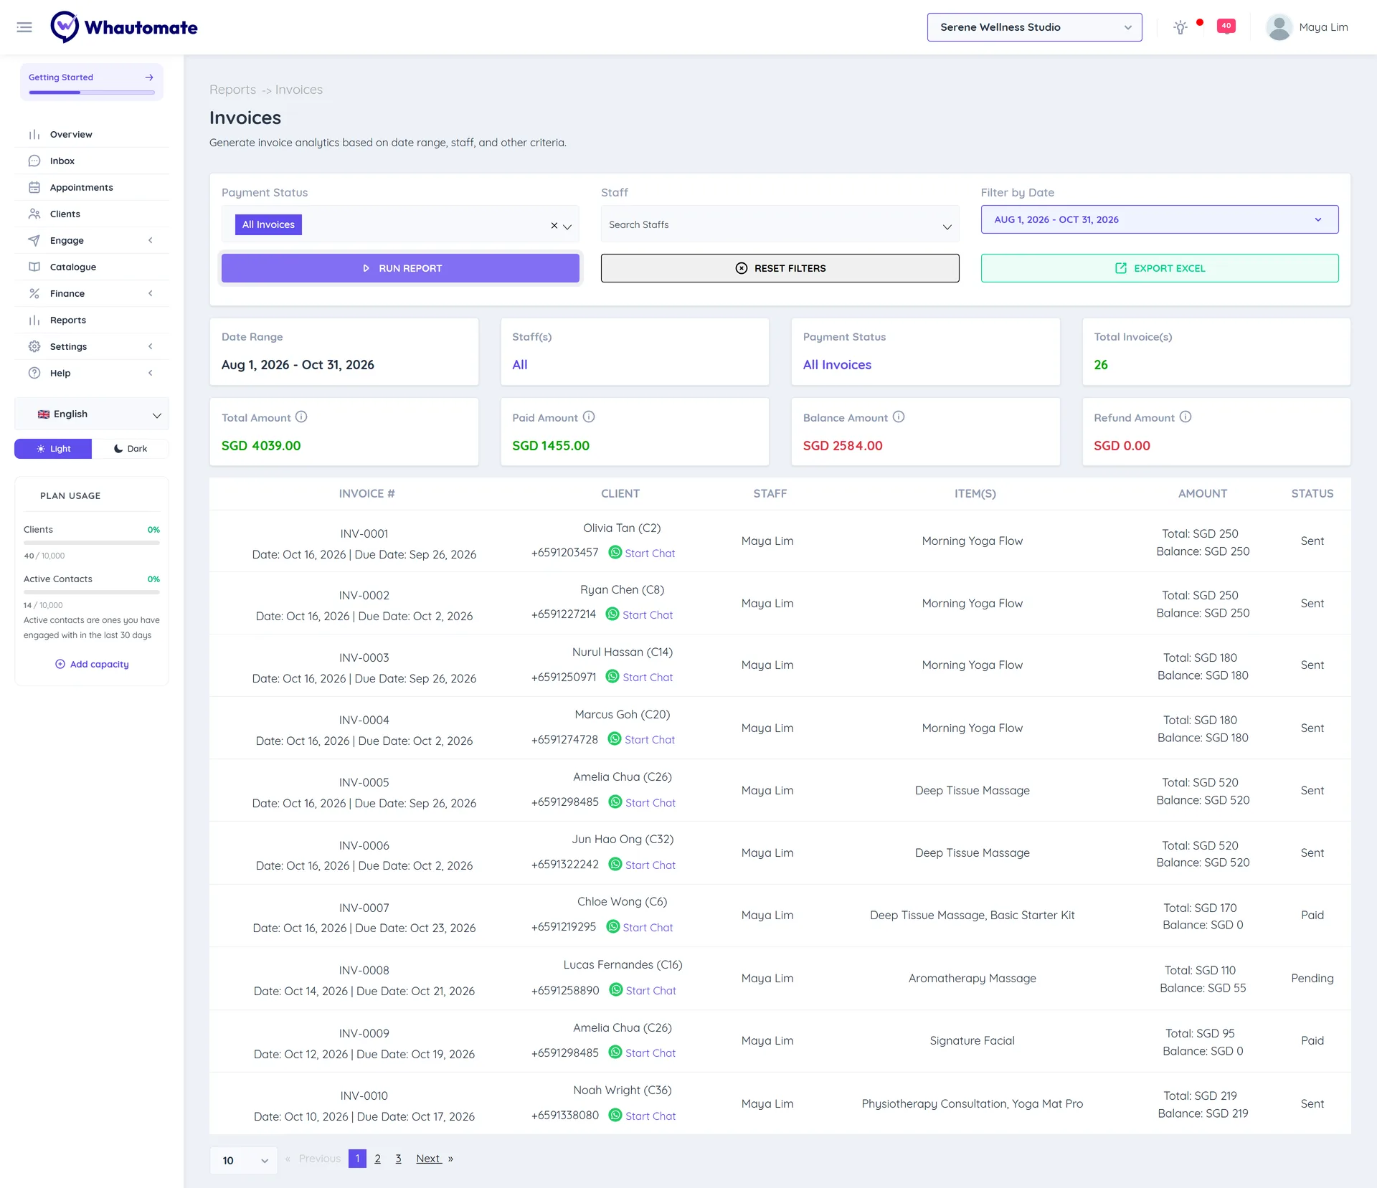The image size is (1377, 1188).
Task: Click the Getting Started progress bar
Action: pos(92,92)
